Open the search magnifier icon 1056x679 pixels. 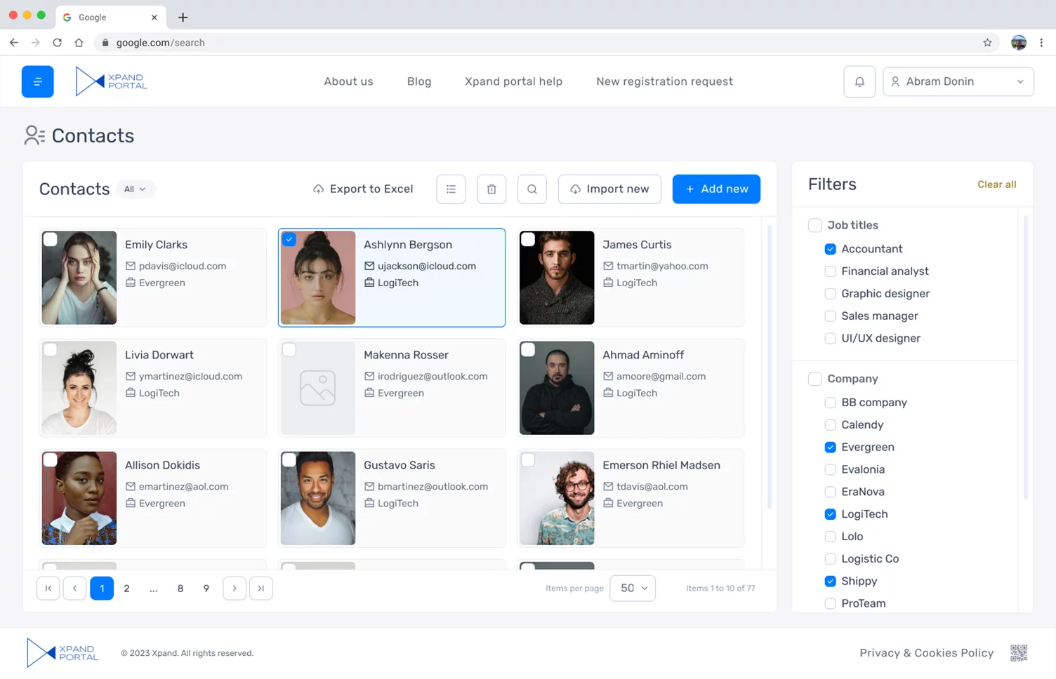coord(532,189)
